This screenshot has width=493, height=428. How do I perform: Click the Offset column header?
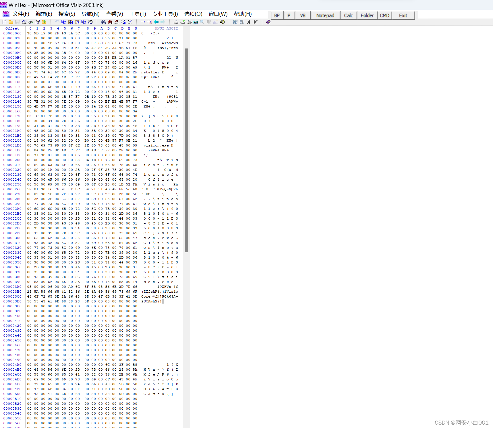[x=12, y=28]
